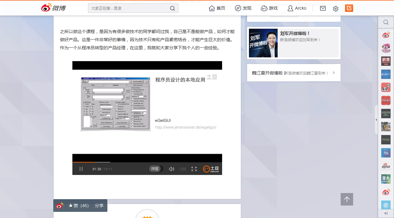Open the red panda-face sidebar app

pos(386,87)
